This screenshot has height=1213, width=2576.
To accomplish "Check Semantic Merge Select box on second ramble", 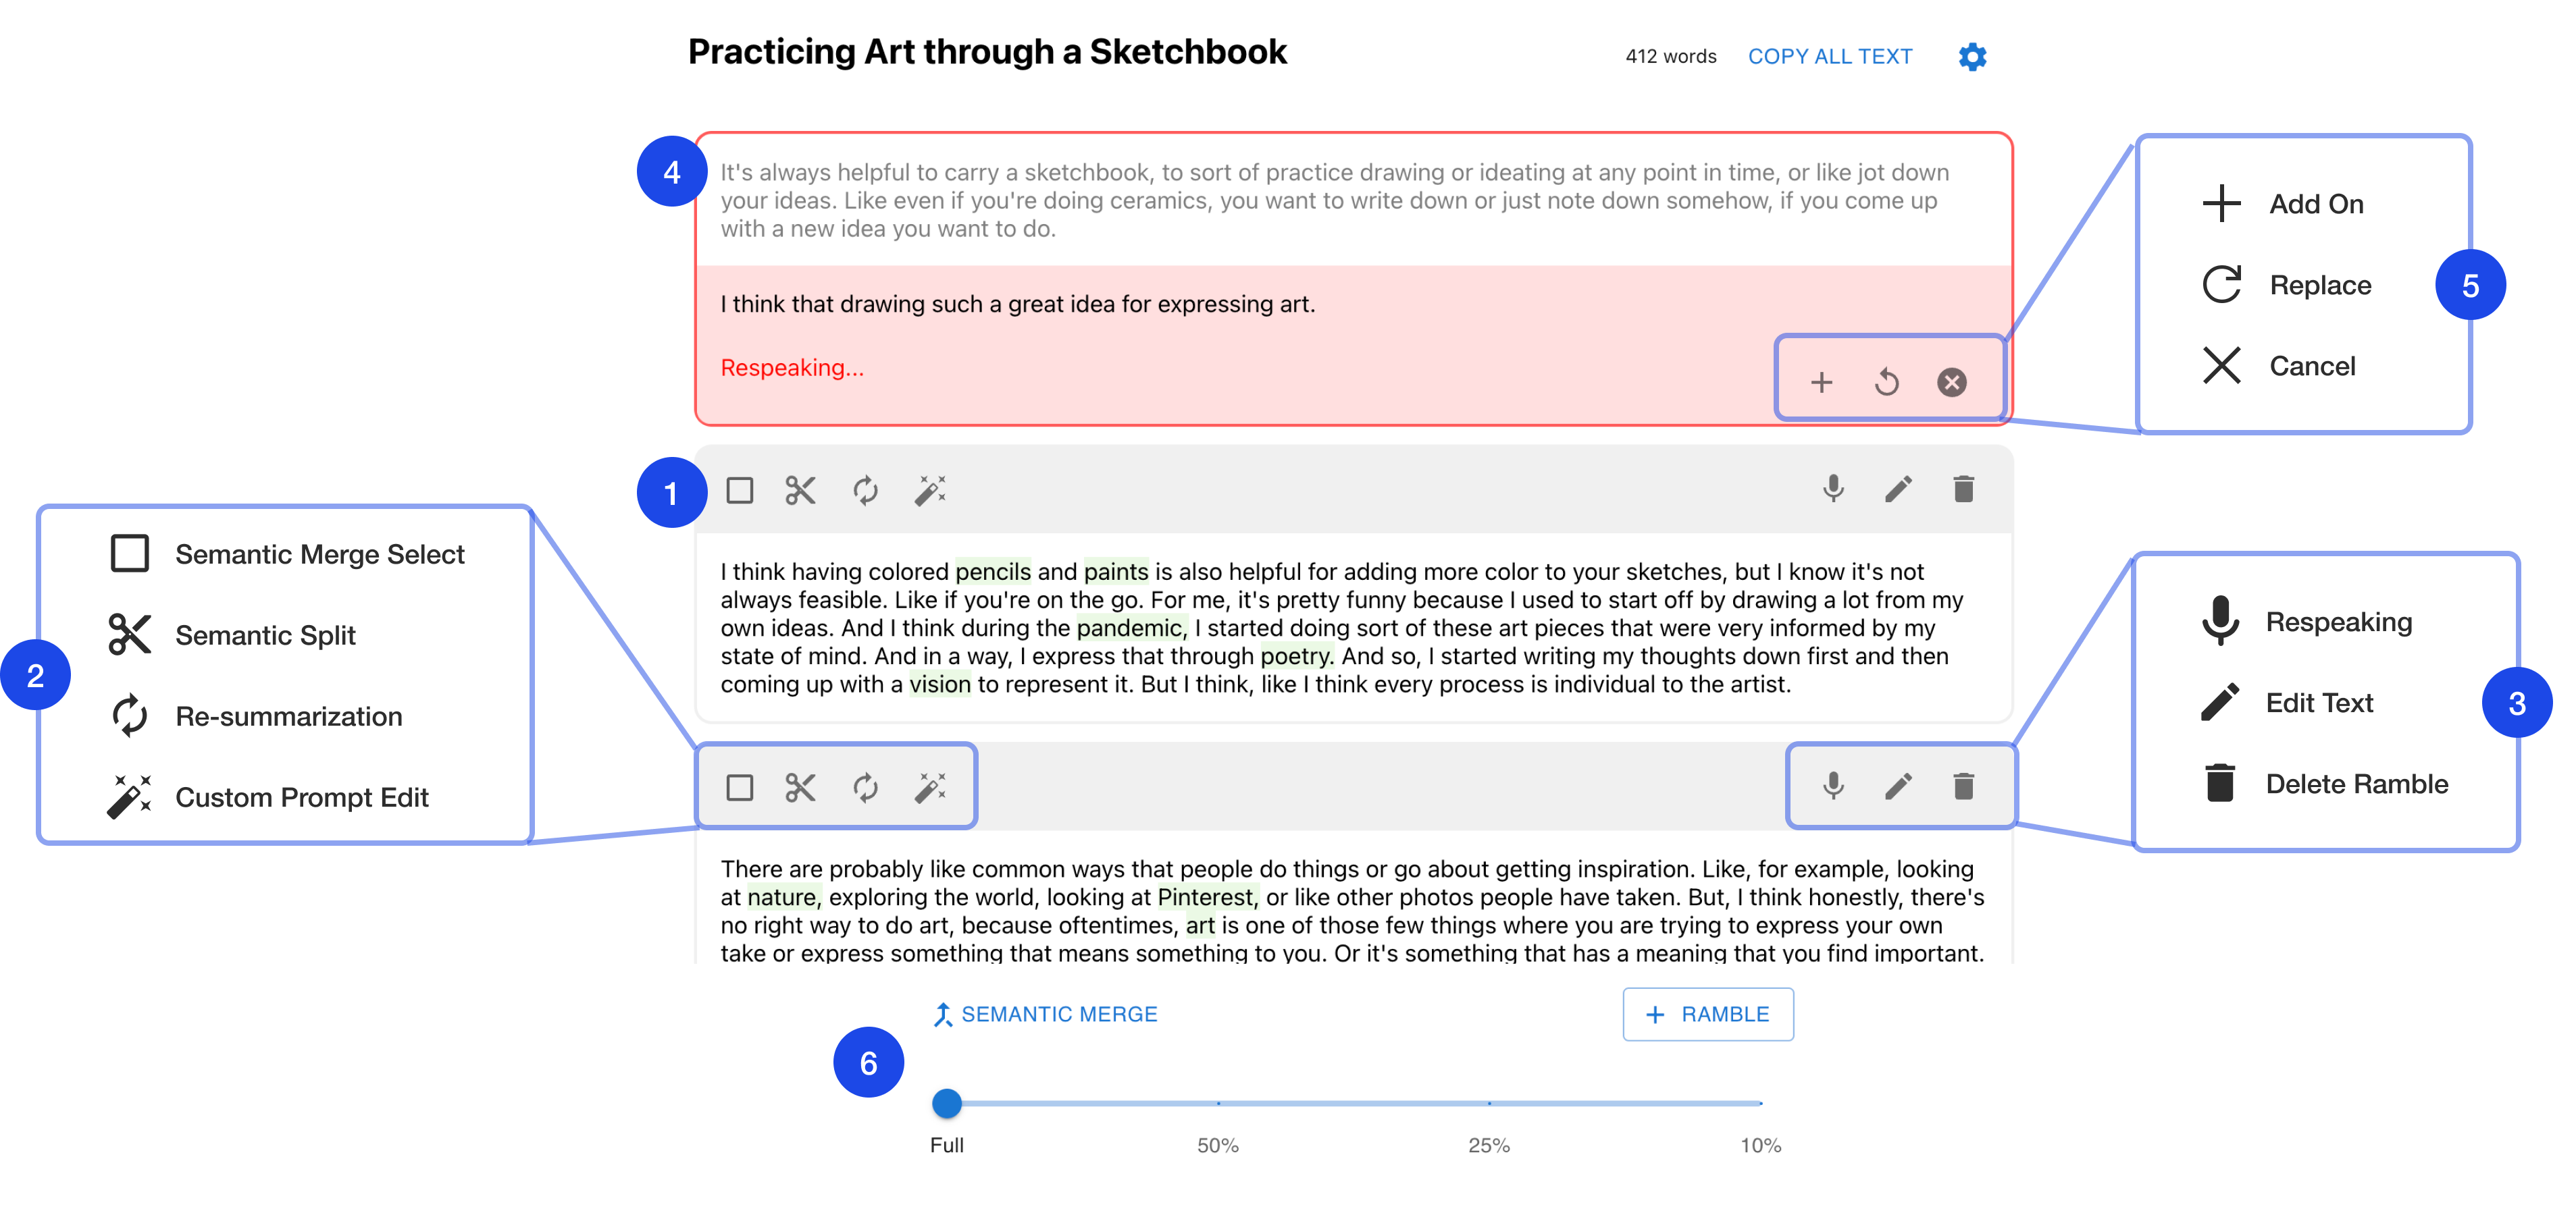I will pyautogui.click(x=740, y=787).
